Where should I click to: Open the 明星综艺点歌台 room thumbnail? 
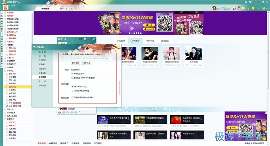click(150, 53)
